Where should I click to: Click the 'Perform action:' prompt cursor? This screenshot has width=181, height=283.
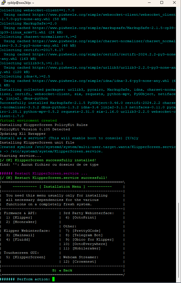pyautogui.click(x=53, y=279)
